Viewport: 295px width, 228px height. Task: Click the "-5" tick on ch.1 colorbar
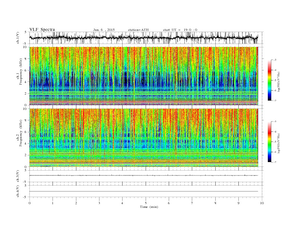(275, 80)
